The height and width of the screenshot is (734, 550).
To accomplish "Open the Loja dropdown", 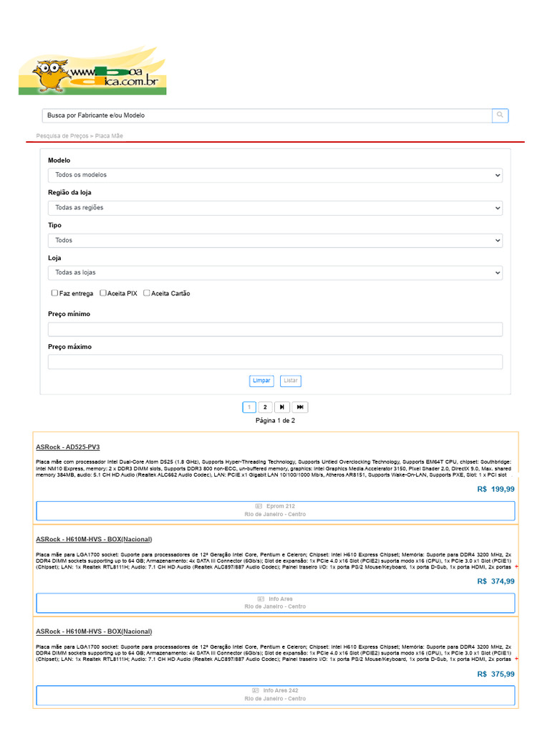I will pos(275,272).
